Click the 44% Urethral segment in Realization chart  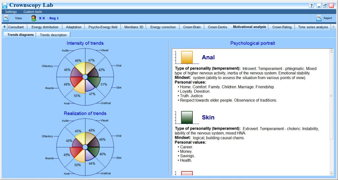(x=90, y=155)
